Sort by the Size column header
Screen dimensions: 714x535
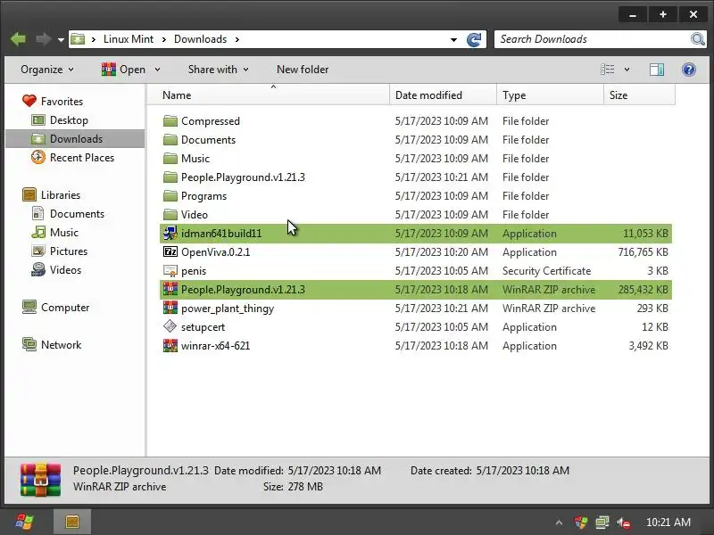point(639,95)
